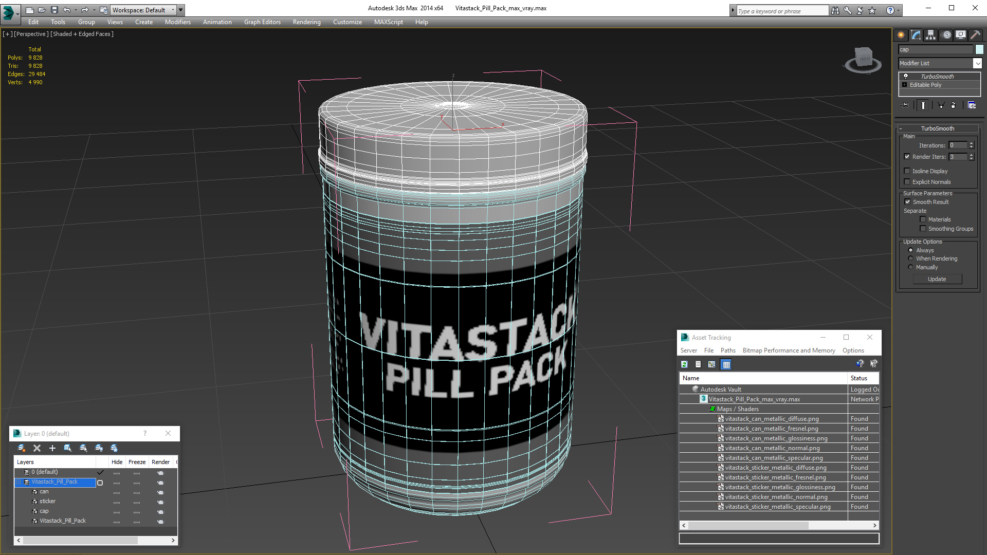
Task: Open the Motion command panel tab
Action: (x=946, y=35)
